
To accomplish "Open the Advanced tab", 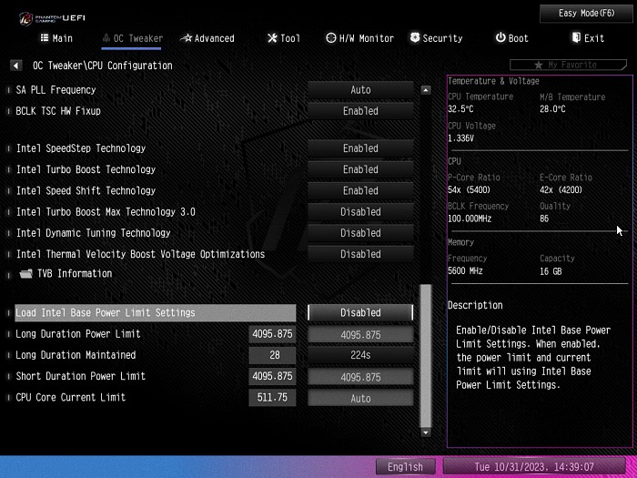I will [207, 38].
